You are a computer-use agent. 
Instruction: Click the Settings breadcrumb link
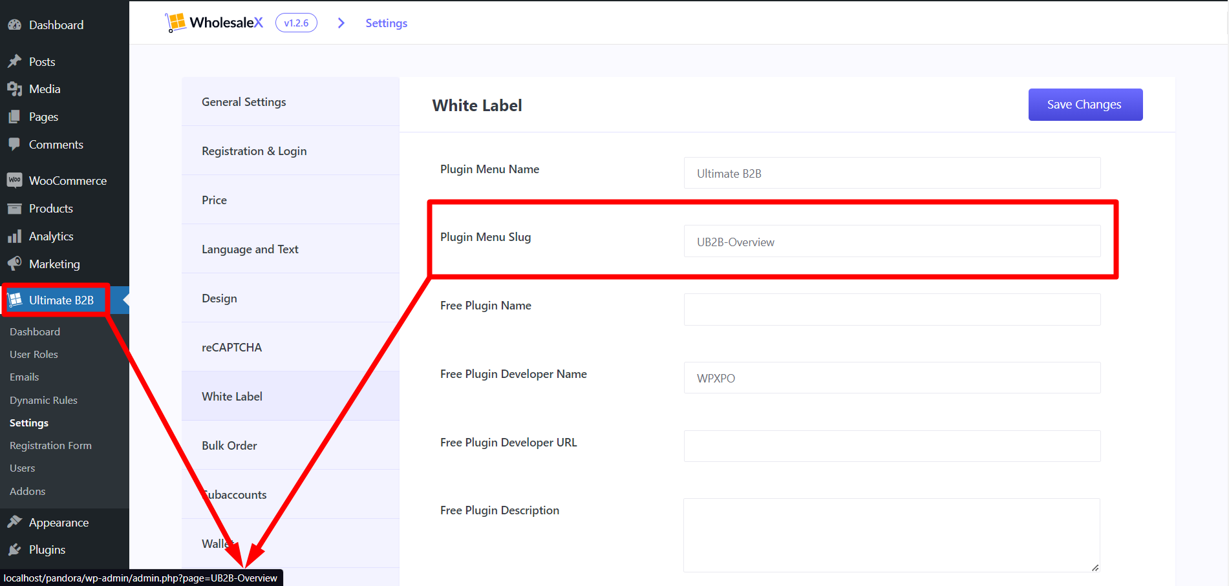point(387,23)
